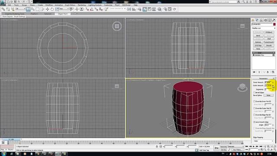Click the Bevel Spline None button

pos(268,95)
